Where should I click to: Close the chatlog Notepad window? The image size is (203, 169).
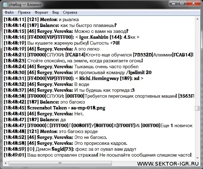193,3
